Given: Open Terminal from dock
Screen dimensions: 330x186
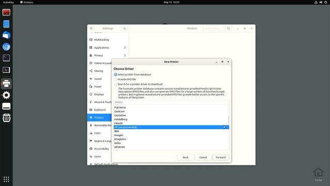Looking at the screenshot, I should click(x=6, y=58).
